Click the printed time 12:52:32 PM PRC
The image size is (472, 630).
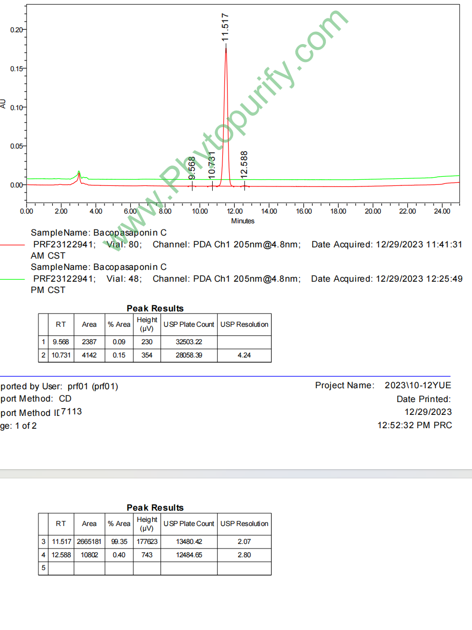415,425
